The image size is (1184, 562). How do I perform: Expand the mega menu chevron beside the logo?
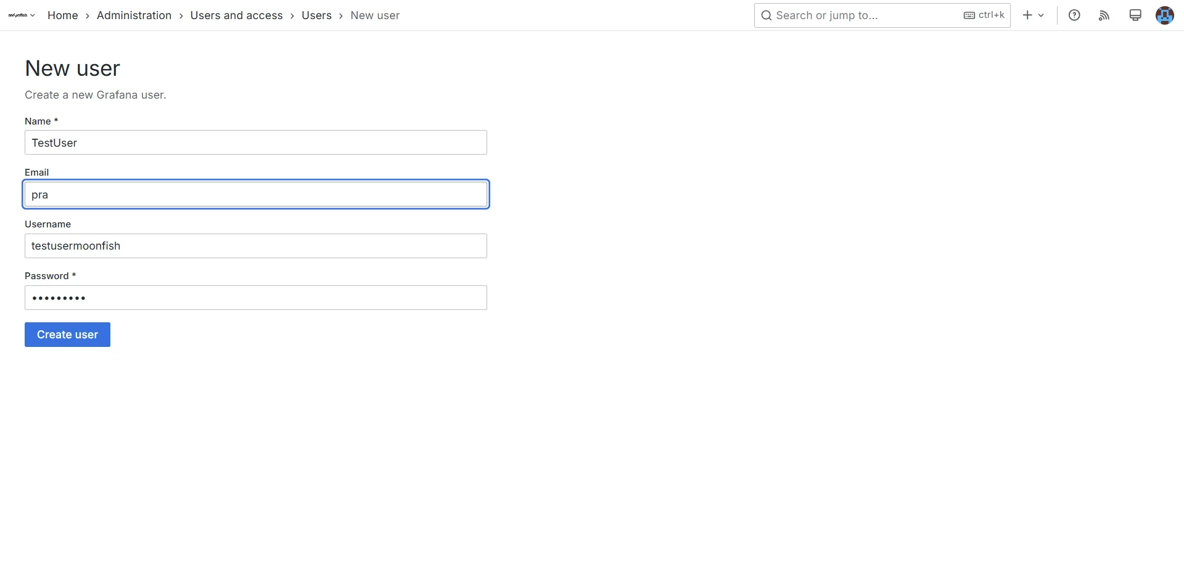click(x=33, y=15)
